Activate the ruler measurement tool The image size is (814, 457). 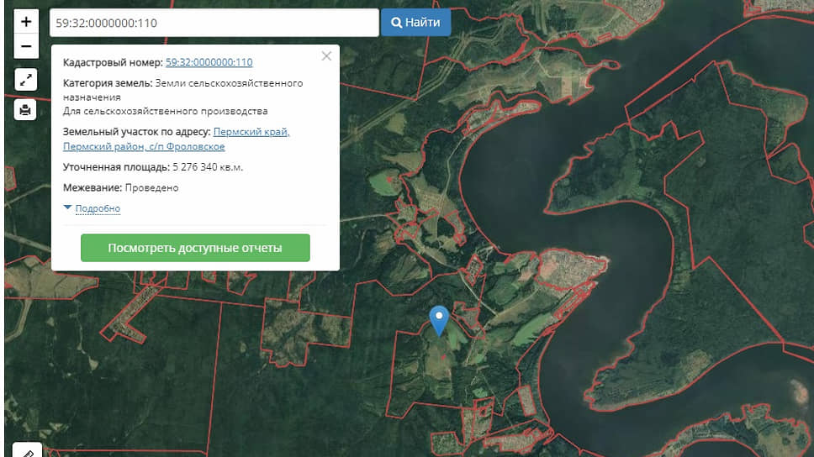pyautogui.click(x=26, y=451)
